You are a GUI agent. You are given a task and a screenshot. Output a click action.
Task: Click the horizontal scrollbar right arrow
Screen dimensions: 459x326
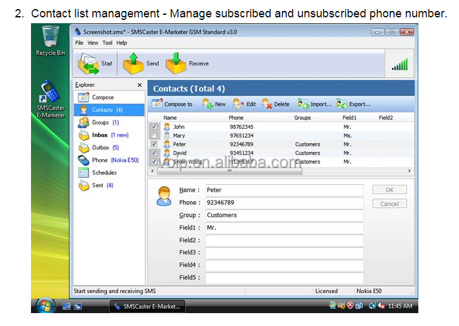[409, 171]
